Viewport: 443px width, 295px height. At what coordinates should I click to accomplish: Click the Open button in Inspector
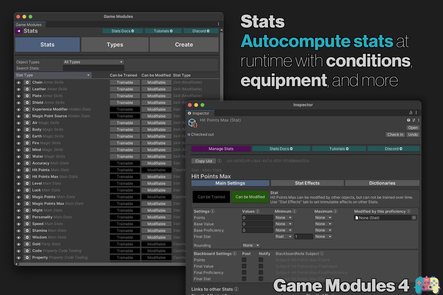coord(413,128)
